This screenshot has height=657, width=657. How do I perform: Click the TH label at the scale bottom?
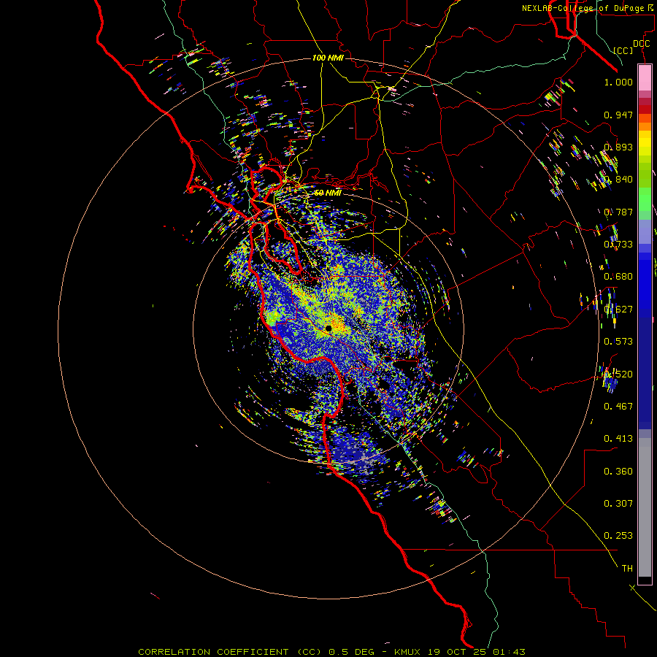(627, 569)
